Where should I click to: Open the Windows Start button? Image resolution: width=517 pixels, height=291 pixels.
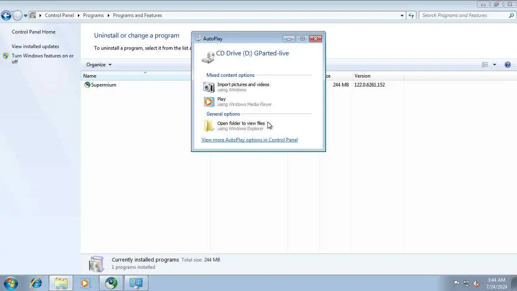[11, 283]
